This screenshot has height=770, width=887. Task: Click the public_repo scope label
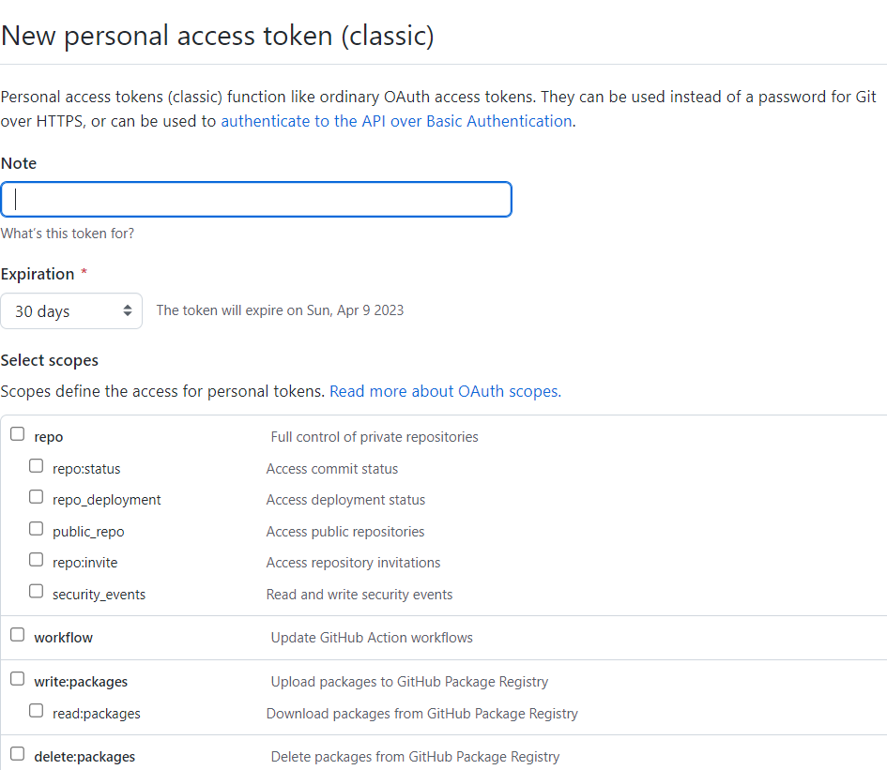(88, 532)
